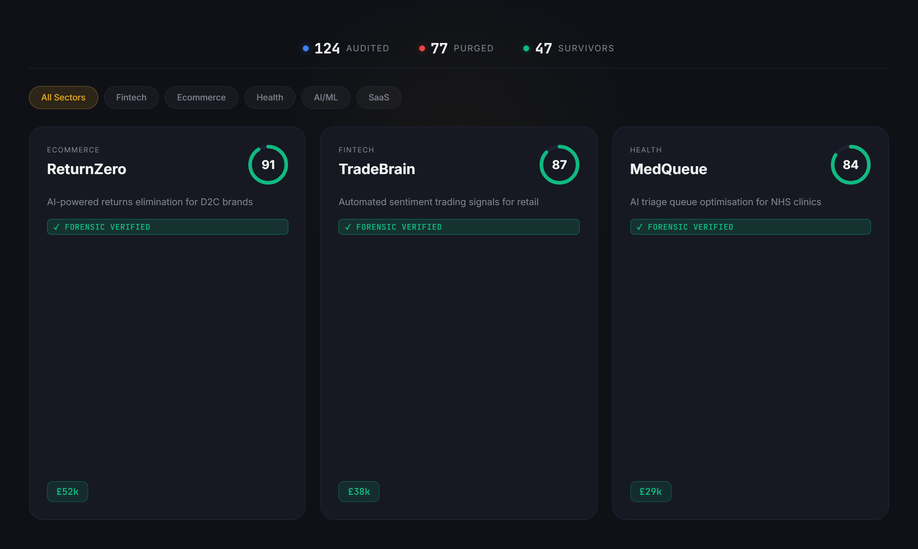Click the ReturnZero Forensic Verified checkmark badge
918x549 pixels.
167,227
